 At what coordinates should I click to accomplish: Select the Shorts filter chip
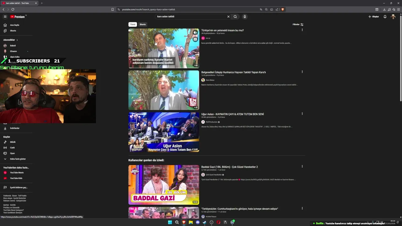click(143, 24)
